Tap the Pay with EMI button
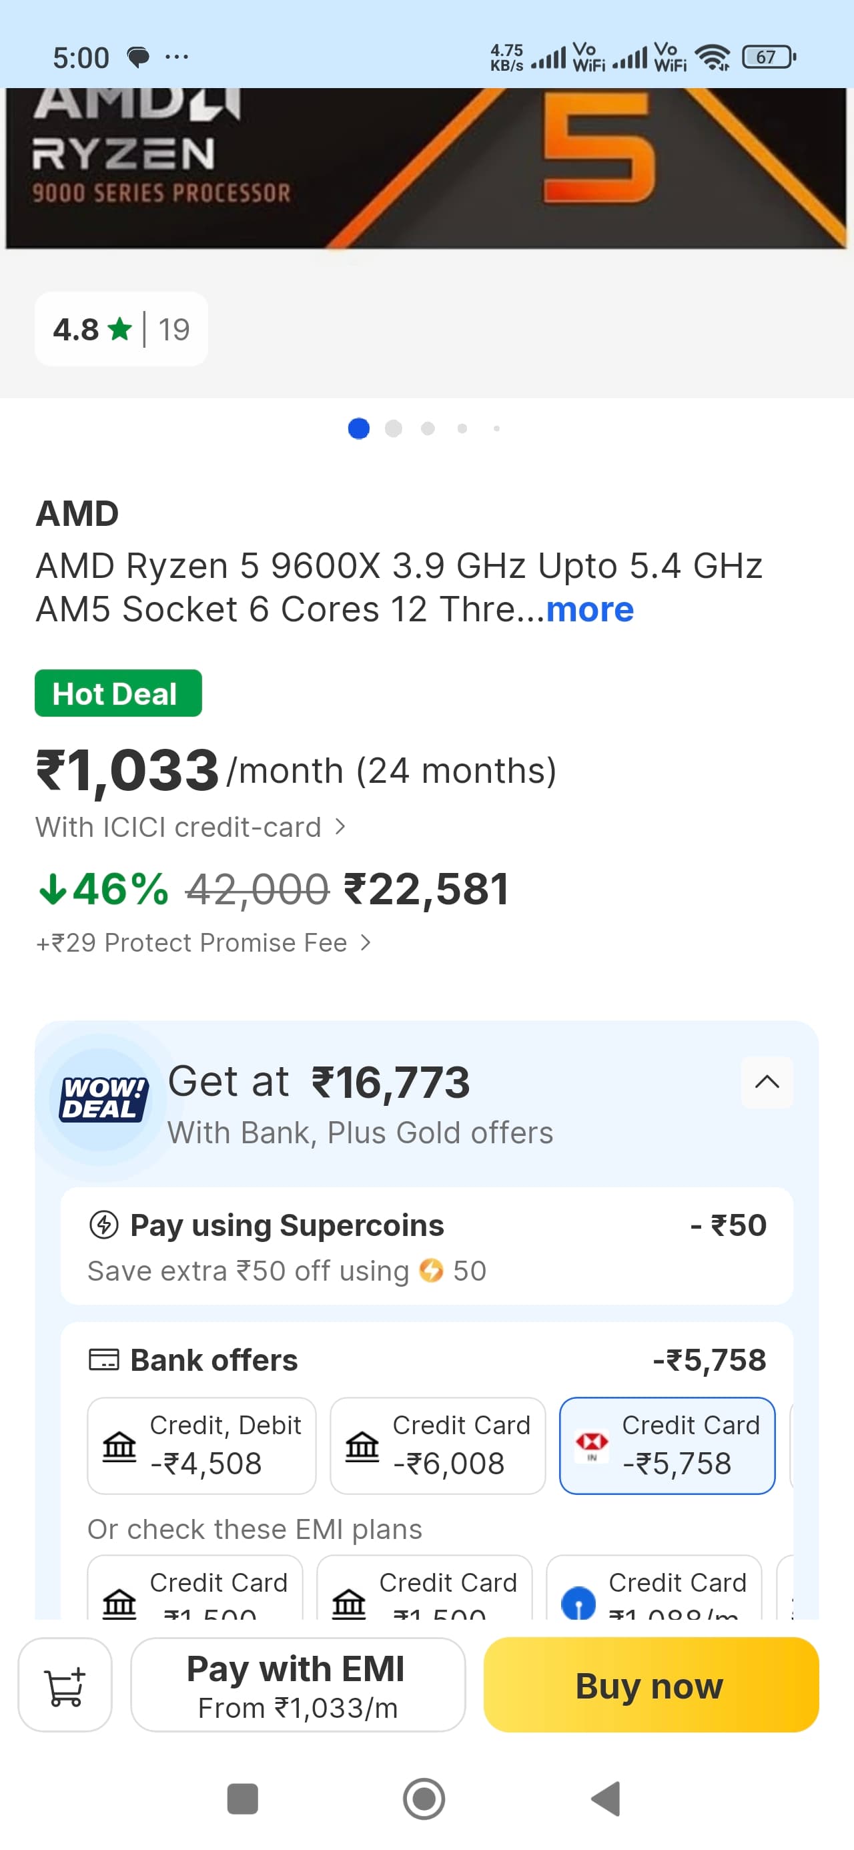Viewport: 854px width, 1850px height. [298, 1684]
